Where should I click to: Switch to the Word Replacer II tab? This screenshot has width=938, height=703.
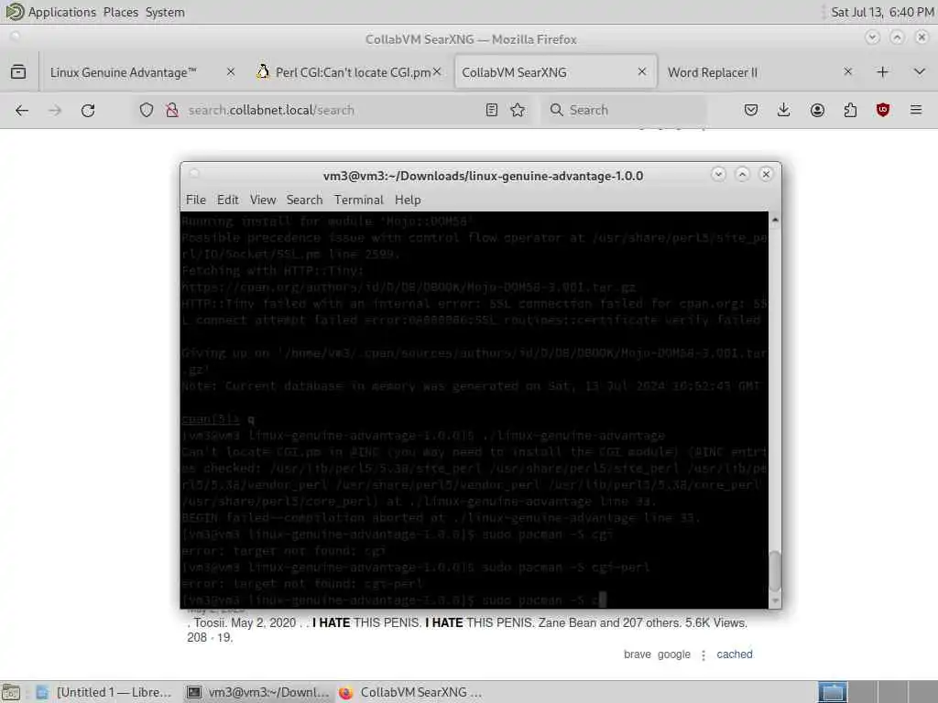[760, 72]
